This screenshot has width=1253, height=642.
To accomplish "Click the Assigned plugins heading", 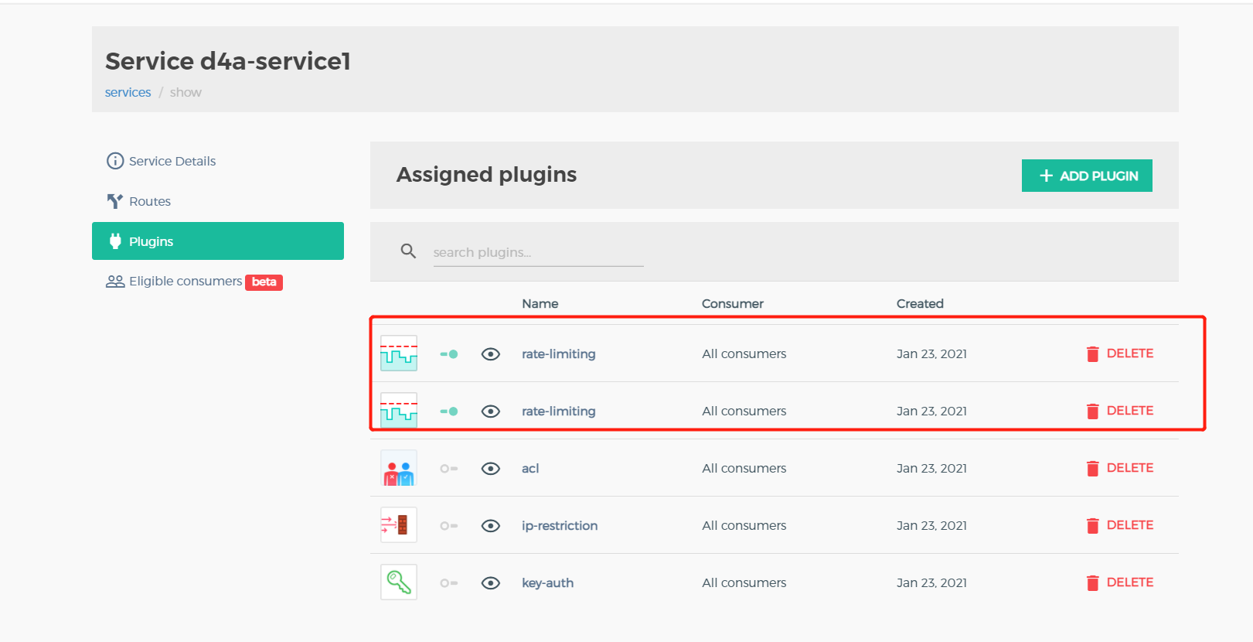I will tap(487, 175).
